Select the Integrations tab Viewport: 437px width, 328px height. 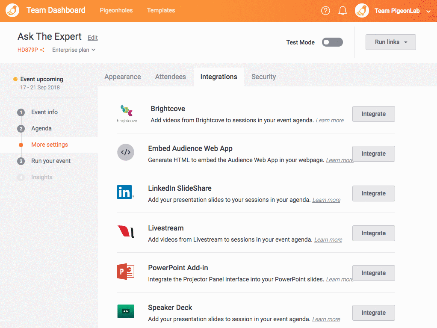(x=219, y=77)
